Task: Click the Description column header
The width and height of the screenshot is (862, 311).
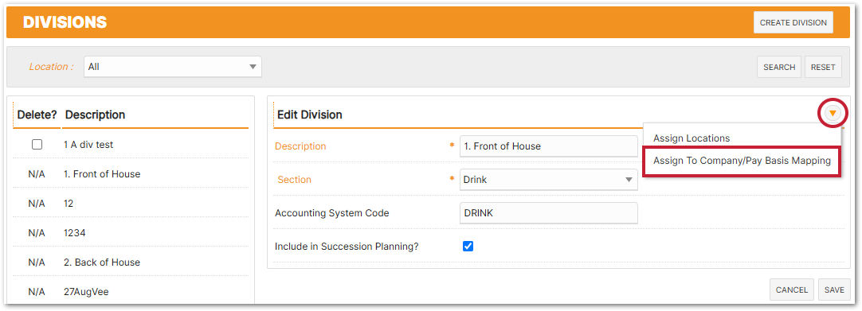Action: (95, 115)
